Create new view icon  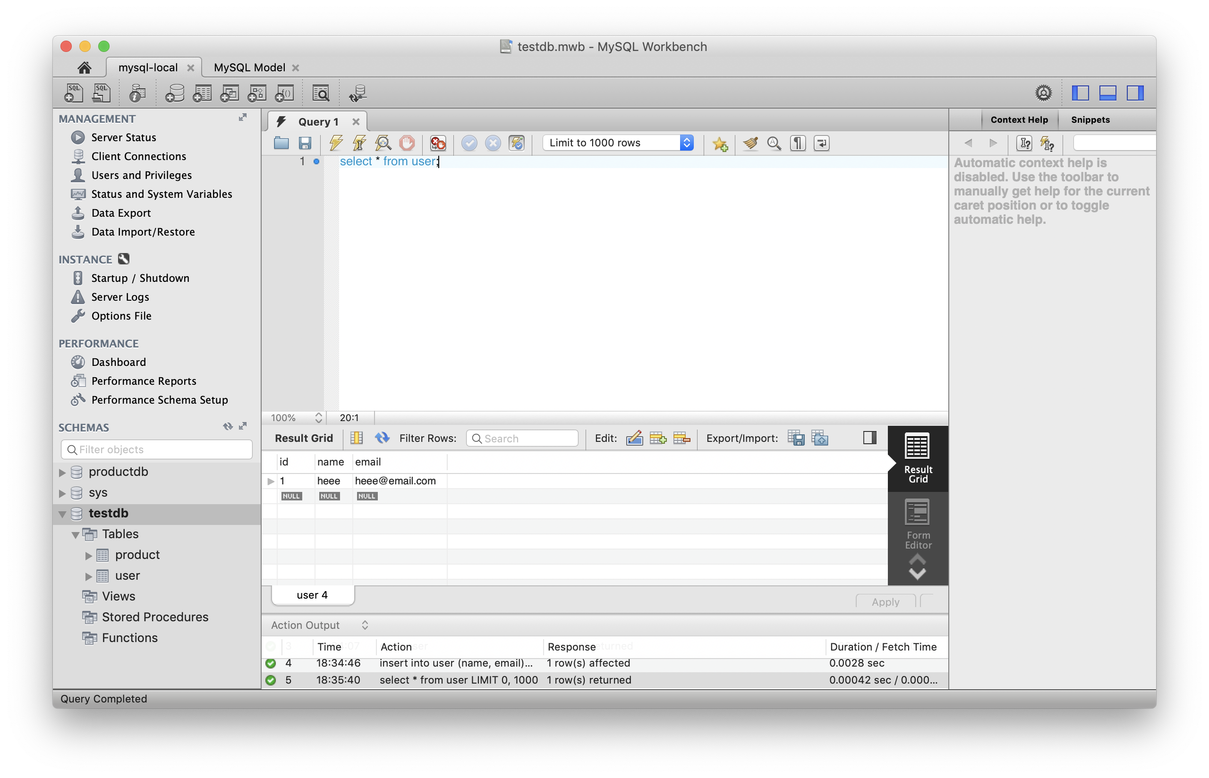click(230, 93)
